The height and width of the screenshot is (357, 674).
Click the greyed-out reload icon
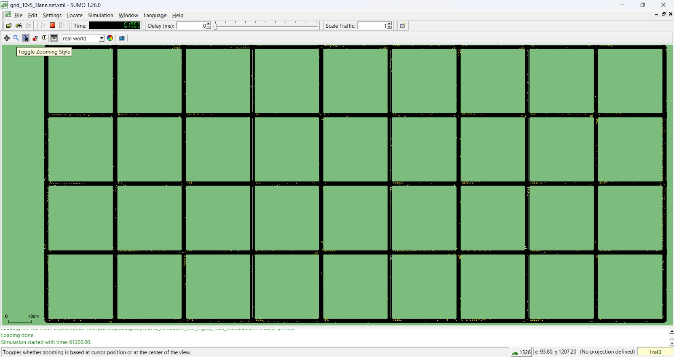(x=28, y=26)
